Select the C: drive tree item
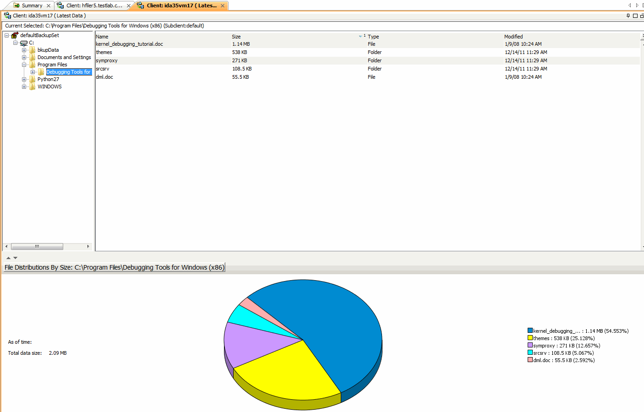644x412 pixels. click(x=32, y=43)
